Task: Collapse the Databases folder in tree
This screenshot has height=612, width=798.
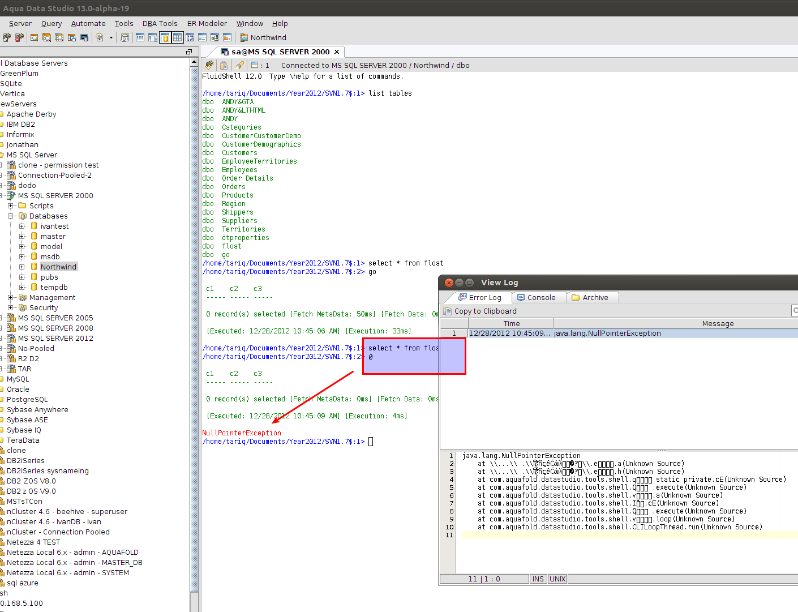Action: (11, 216)
